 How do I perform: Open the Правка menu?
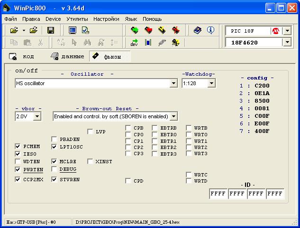tap(31, 19)
